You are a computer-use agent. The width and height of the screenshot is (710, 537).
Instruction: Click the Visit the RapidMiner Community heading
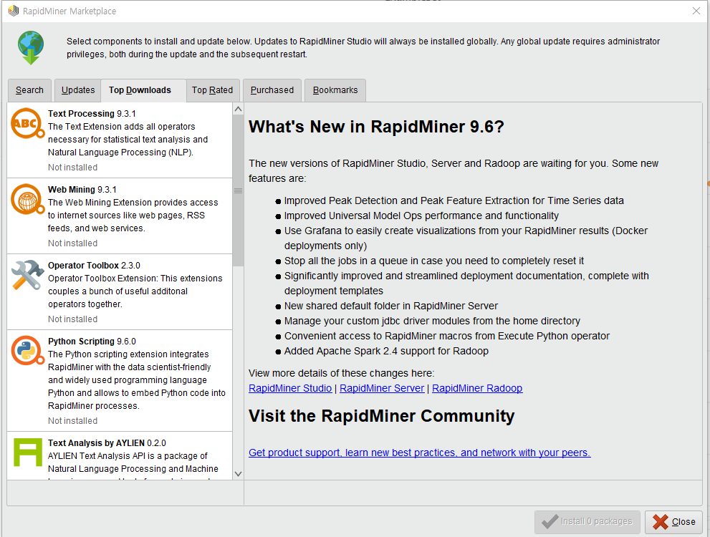tap(382, 416)
